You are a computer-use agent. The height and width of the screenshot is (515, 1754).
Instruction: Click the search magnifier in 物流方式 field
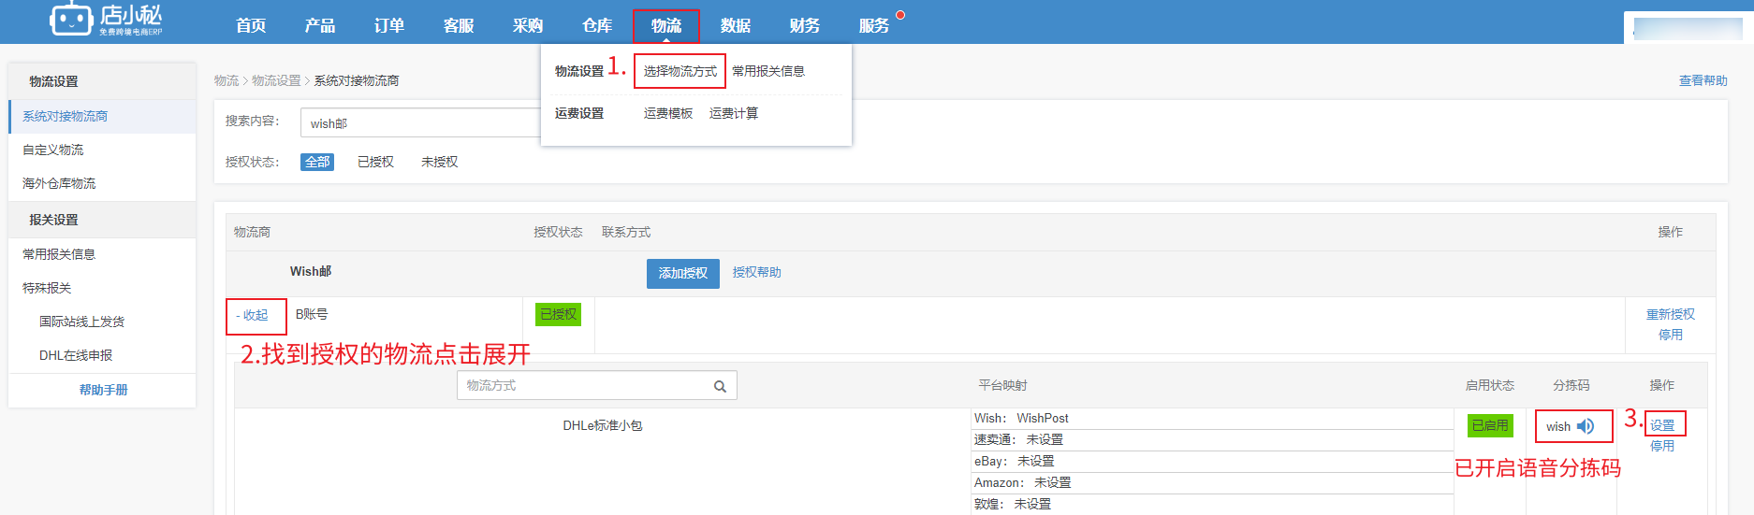[x=720, y=386]
